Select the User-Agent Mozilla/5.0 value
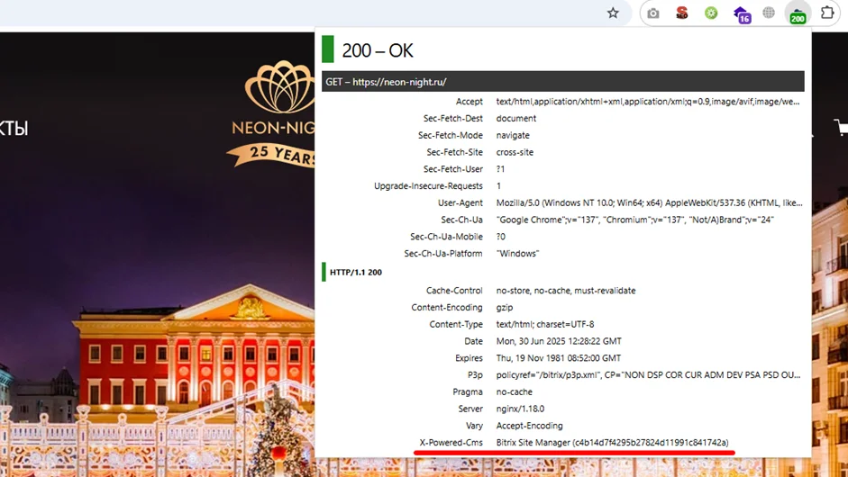 [649, 202]
